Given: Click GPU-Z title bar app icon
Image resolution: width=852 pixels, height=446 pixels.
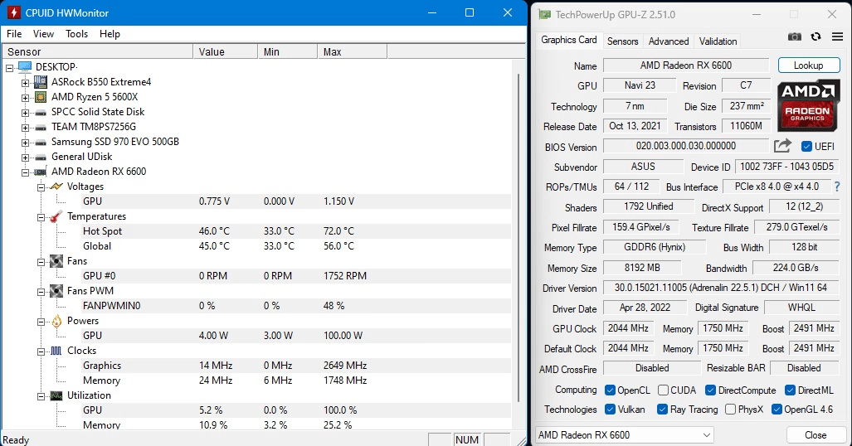Looking at the screenshot, I should tap(544, 15).
